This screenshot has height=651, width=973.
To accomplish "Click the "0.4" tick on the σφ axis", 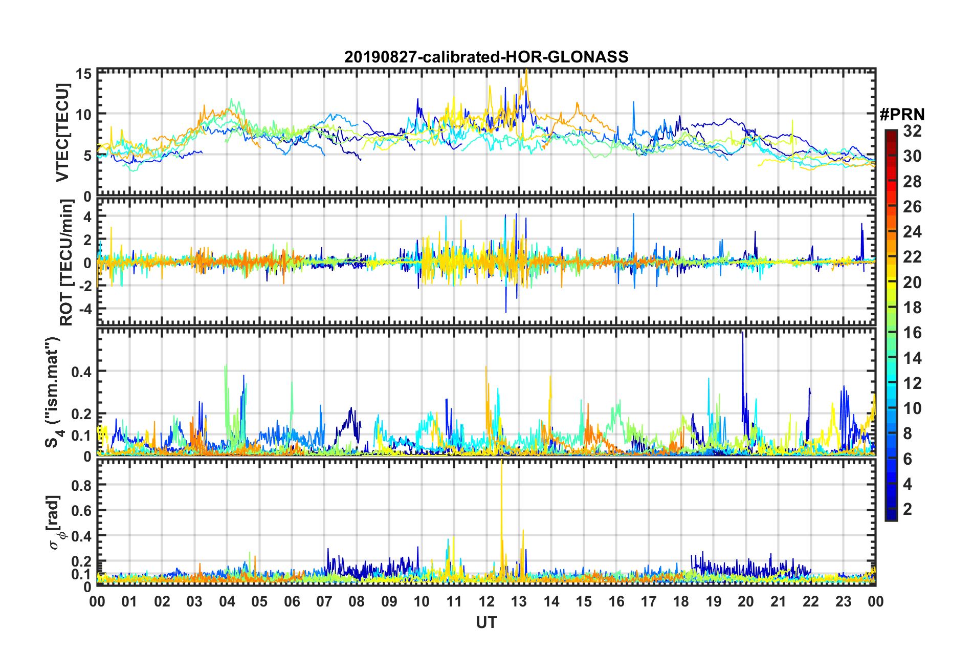I will 82,536.
